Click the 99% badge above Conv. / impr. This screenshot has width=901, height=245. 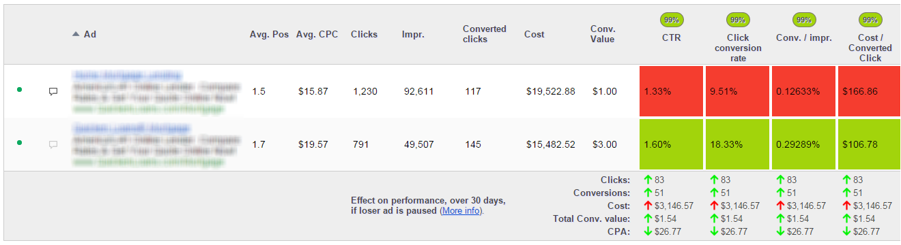[804, 20]
